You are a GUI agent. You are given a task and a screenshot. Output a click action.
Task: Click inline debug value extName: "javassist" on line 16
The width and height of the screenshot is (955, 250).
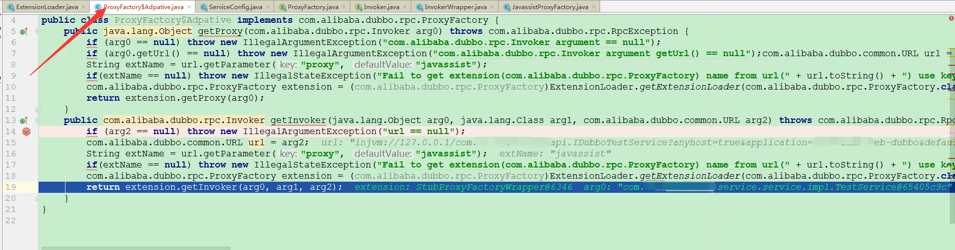(x=555, y=154)
